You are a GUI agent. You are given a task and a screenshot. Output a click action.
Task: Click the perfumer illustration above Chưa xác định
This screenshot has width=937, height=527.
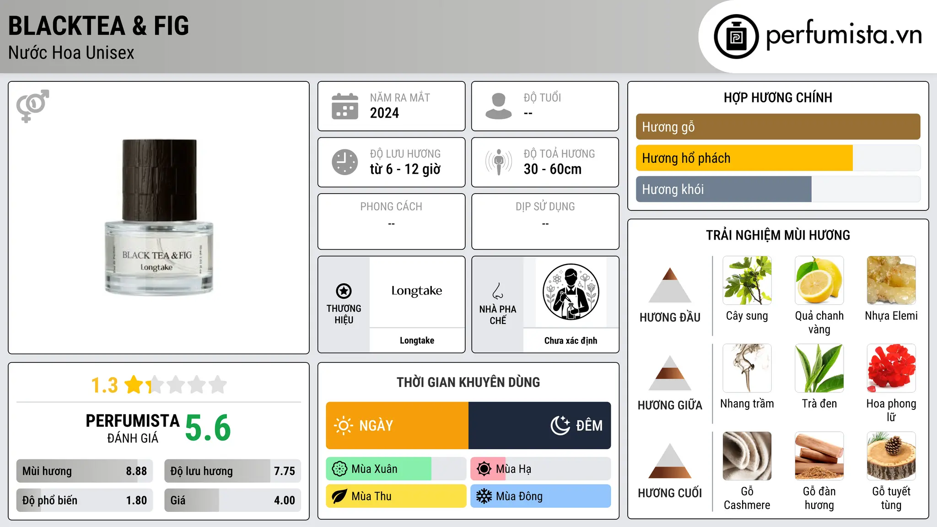[571, 292]
